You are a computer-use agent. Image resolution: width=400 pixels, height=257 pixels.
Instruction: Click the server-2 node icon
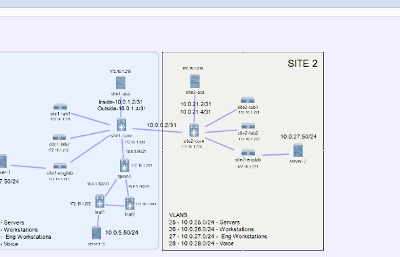pyautogui.click(x=298, y=150)
